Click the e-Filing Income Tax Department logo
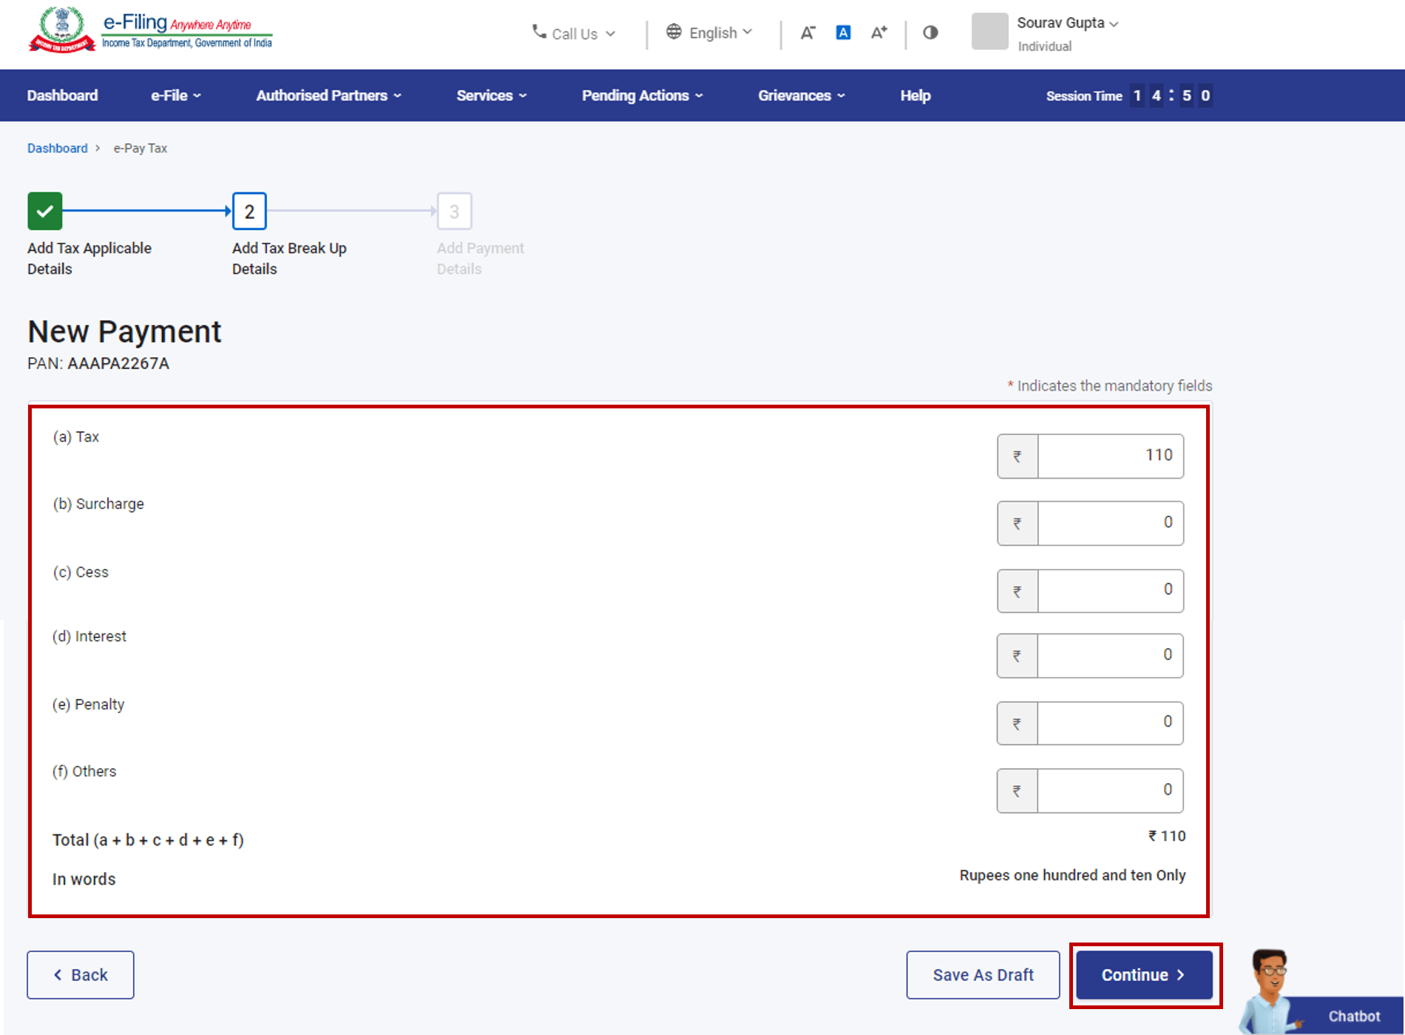 pos(152,31)
